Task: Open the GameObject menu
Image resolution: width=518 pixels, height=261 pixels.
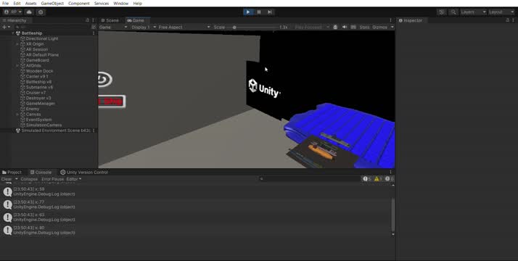Action: 52,4
